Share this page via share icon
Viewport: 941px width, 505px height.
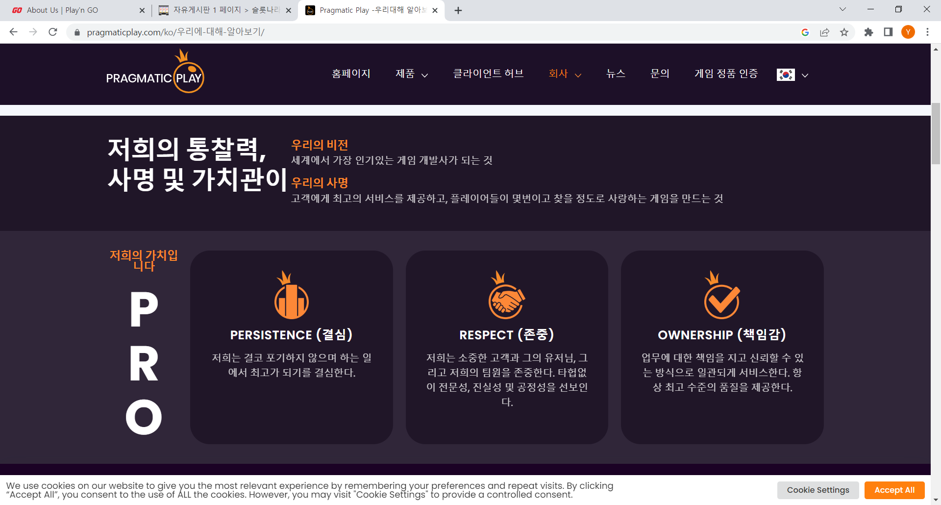click(824, 32)
